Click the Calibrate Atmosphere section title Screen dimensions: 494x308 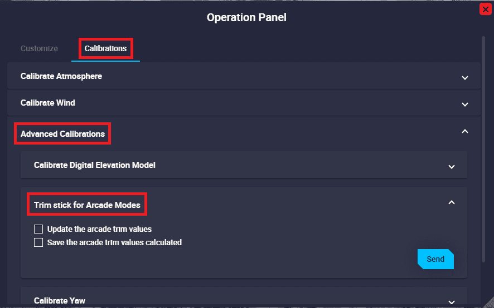click(61, 76)
